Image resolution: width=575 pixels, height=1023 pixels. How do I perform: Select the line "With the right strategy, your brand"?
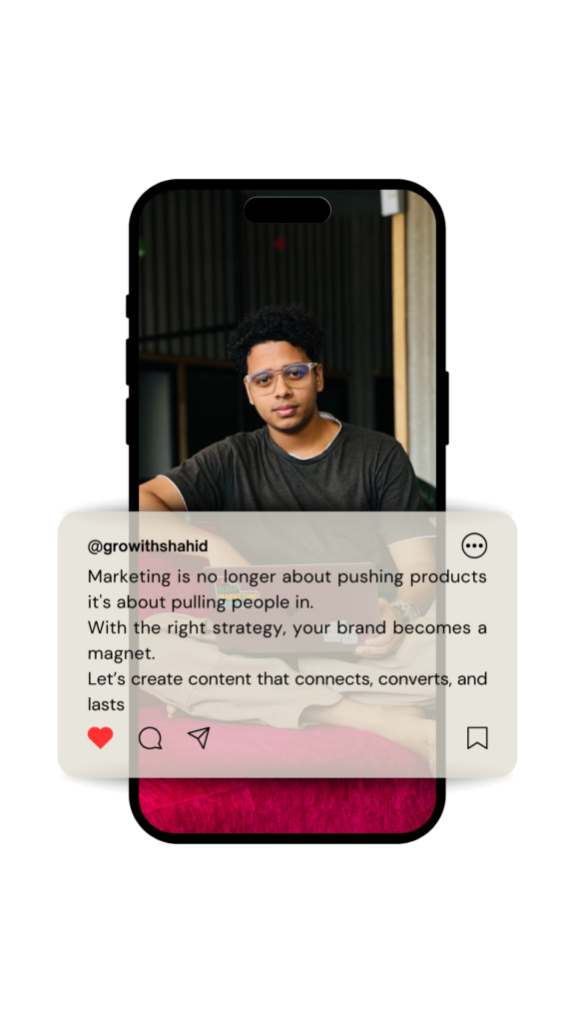(x=287, y=627)
